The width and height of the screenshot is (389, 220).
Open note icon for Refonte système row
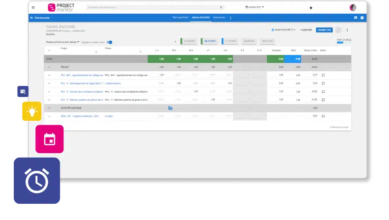[x=323, y=100]
